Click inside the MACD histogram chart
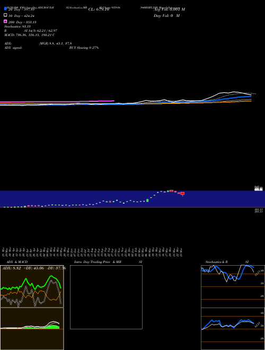 coord(32,329)
